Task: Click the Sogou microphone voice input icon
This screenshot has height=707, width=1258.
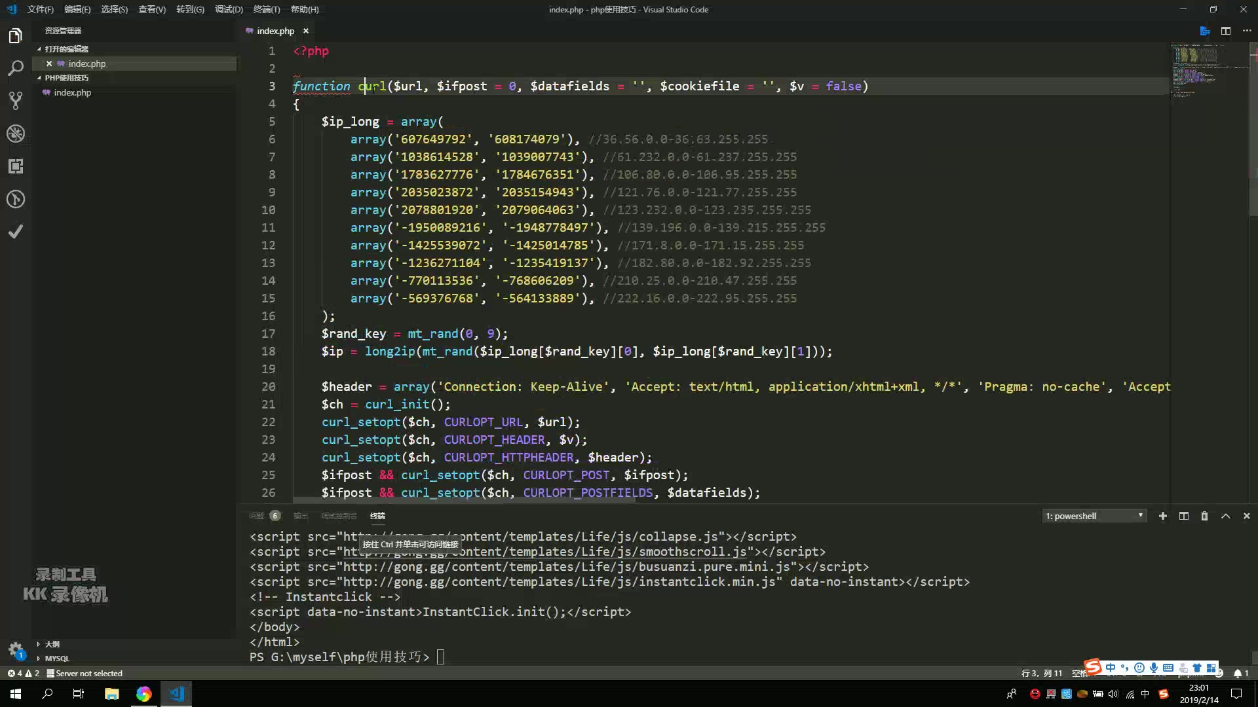Action: [1154, 668]
